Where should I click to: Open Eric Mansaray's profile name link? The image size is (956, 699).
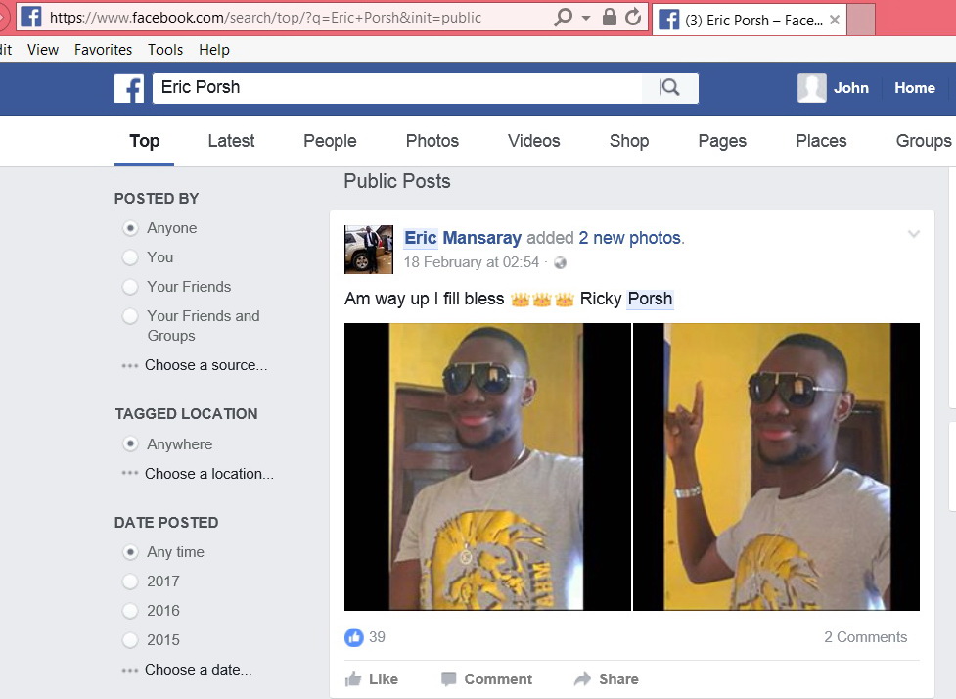tap(463, 237)
